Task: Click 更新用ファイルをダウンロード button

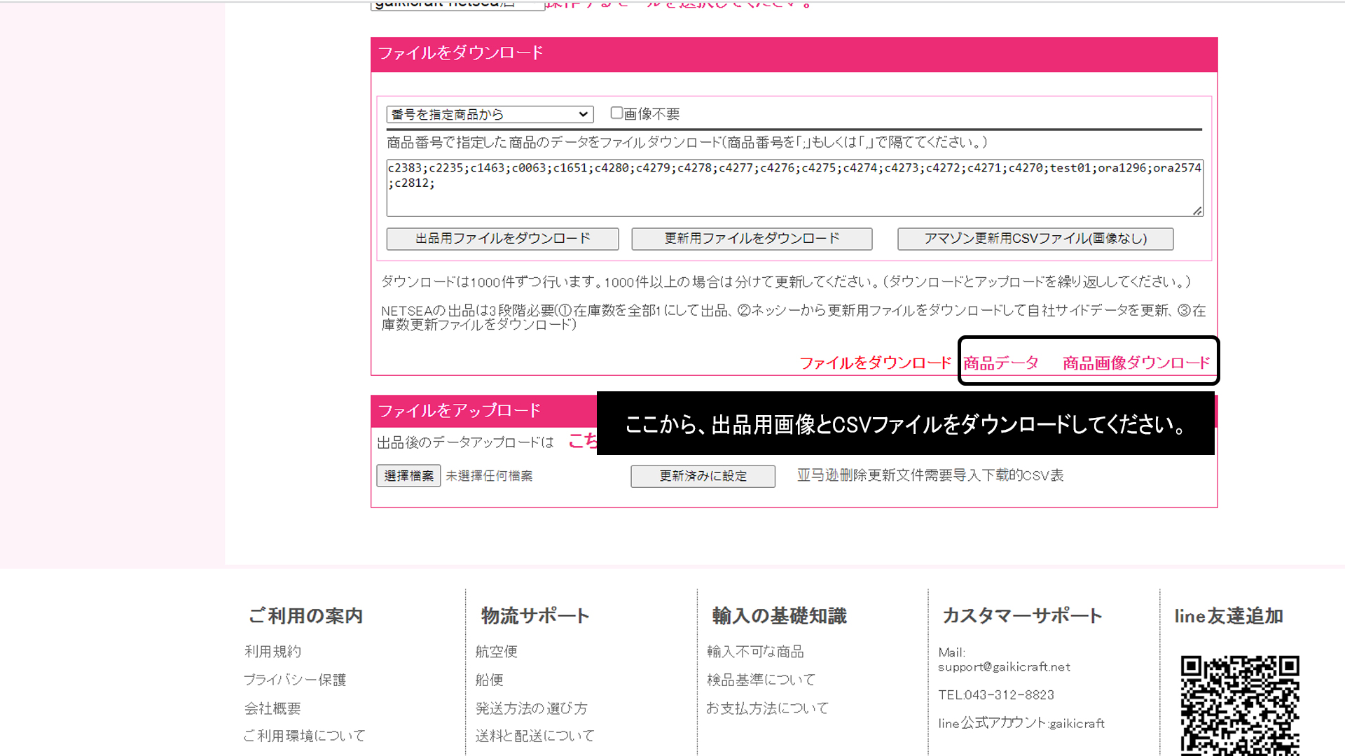Action: pyautogui.click(x=752, y=239)
